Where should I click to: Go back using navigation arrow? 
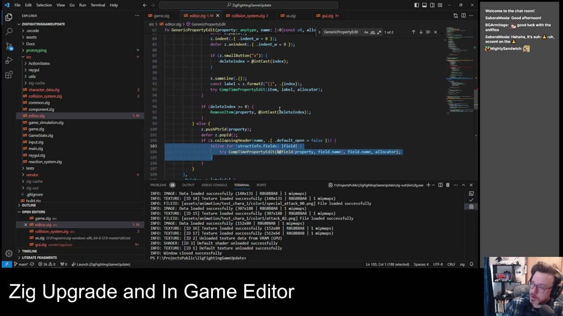coord(145,5)
